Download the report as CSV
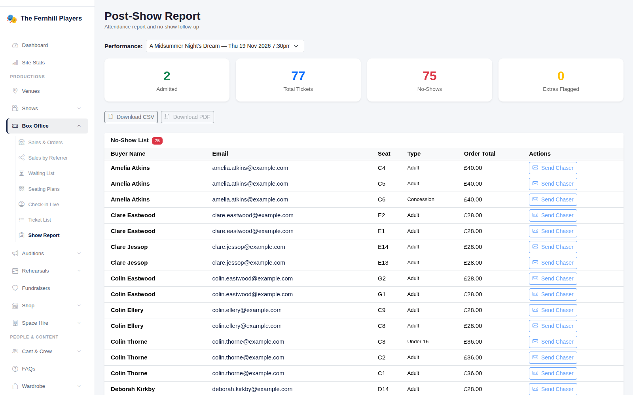This screenshot has height=395, width=633. [131, 117]
